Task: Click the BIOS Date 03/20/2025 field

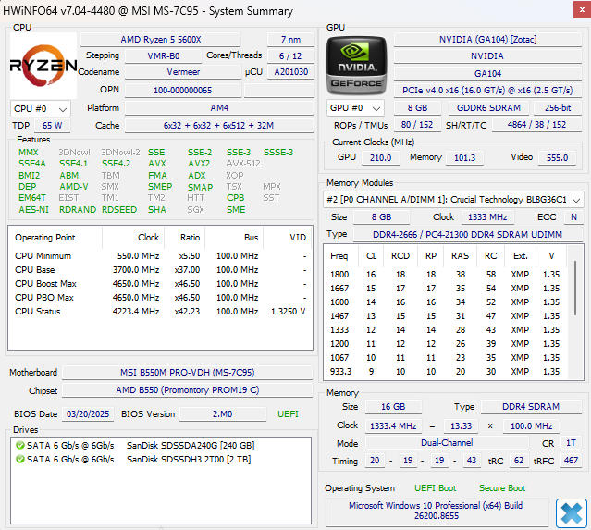Action: click(88, 414)
